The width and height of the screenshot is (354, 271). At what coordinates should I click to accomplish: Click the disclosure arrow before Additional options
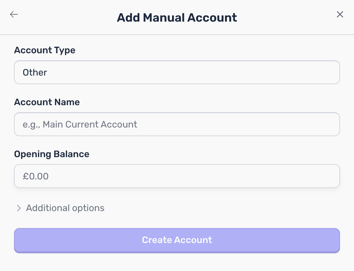[19, 208]
